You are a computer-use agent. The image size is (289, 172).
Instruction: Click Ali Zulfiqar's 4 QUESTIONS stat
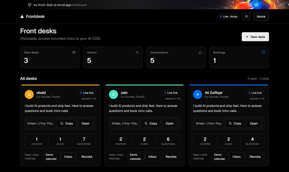(x=252, y=141)
